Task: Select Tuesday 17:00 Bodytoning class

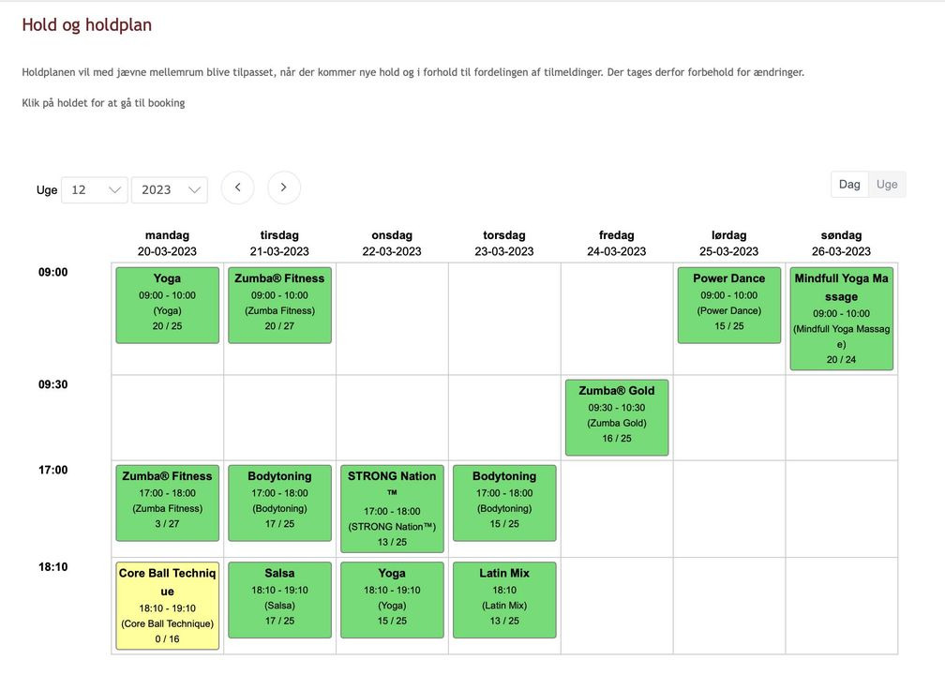Action: [279, 502]
